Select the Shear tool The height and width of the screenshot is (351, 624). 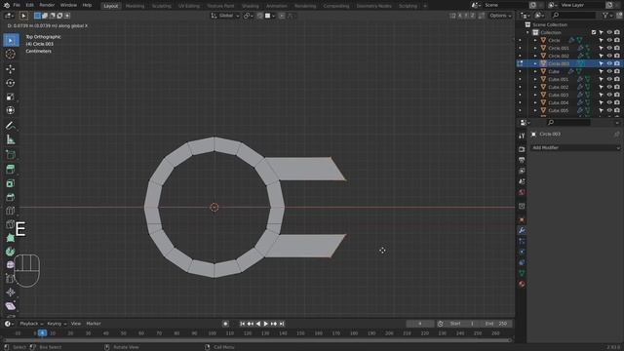pyautogui.click(x=11, y=306)
